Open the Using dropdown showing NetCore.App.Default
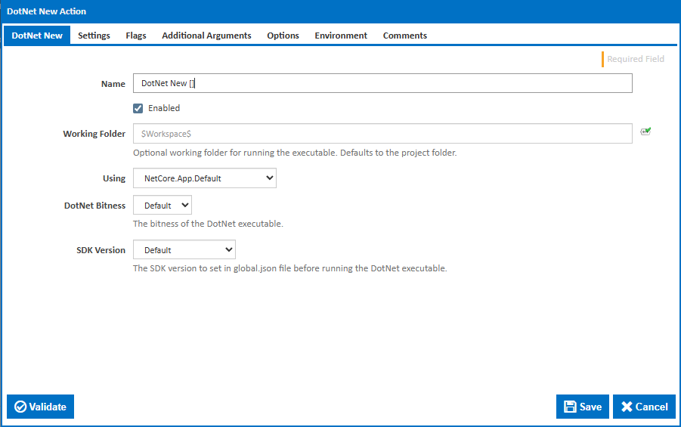 click(x=205, y=178)
